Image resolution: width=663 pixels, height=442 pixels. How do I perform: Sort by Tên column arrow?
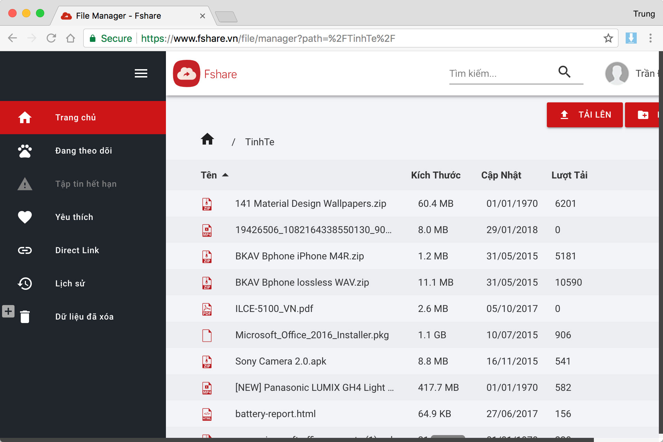[225, 175]
